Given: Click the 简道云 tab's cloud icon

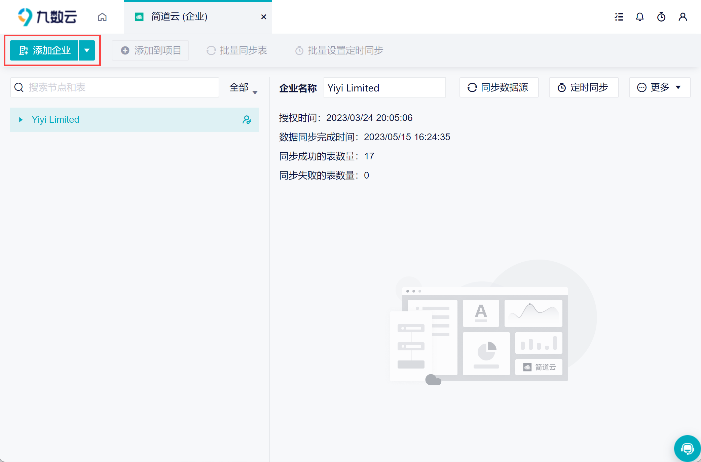Looking at the screenshot, I should tap(139, 17).
